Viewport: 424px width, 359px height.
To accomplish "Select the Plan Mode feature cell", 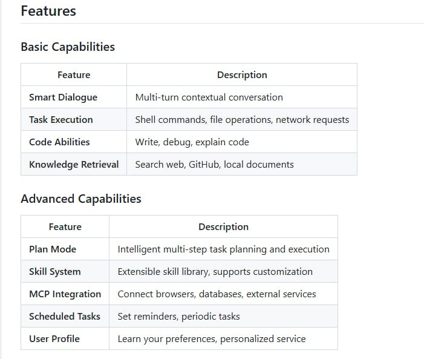I will [x=53, y=249].
